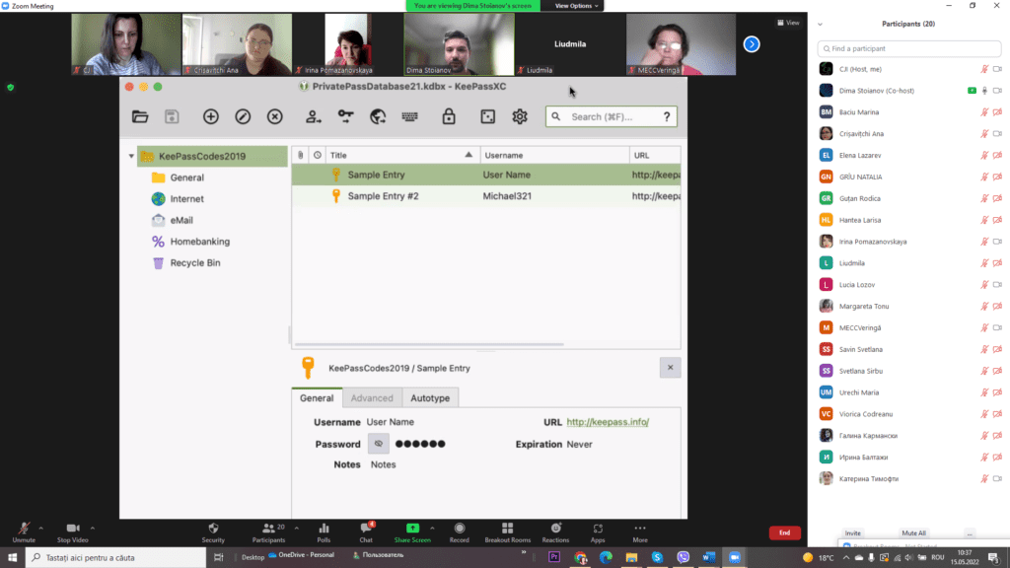Click the open database folder icon

[140, 116]
